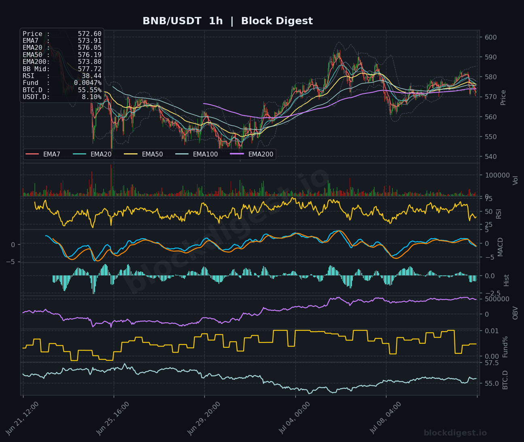The image size is (524, 442).
Task: Click the EMA20 value 576.05
Action: pos(90,48)
